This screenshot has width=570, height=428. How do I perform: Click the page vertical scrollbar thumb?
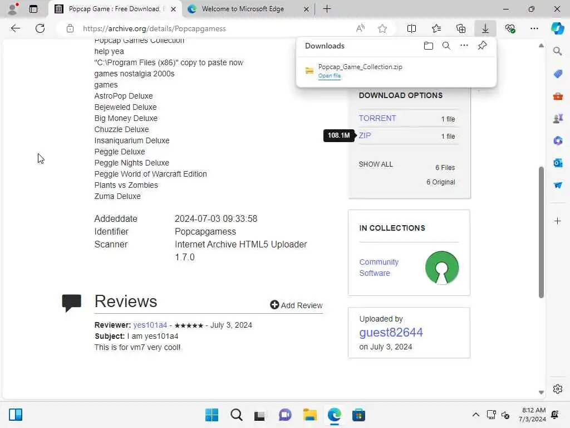tap(541, 232)
